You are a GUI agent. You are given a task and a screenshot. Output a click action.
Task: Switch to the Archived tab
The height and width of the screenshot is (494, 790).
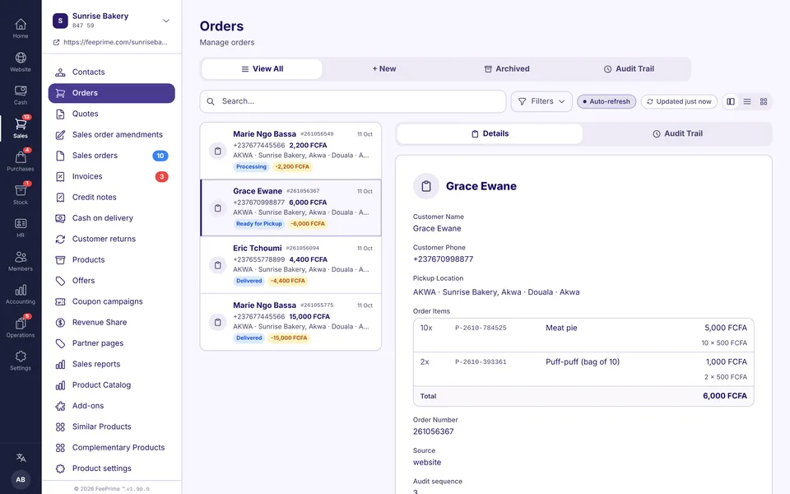coord(507,69)
